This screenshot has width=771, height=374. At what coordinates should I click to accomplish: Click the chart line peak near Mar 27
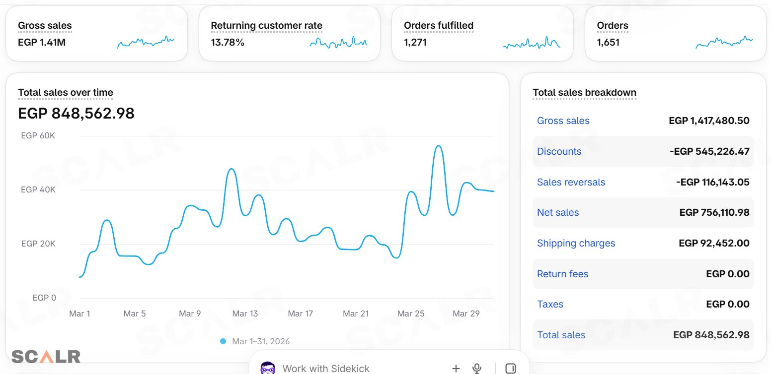coord(438,146)
